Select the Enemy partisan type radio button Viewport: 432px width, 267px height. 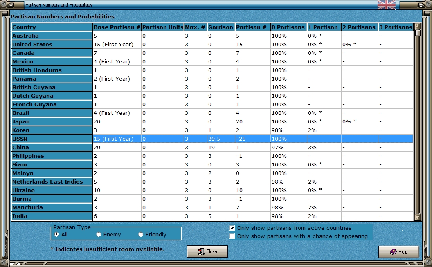[x=99, y=235]
